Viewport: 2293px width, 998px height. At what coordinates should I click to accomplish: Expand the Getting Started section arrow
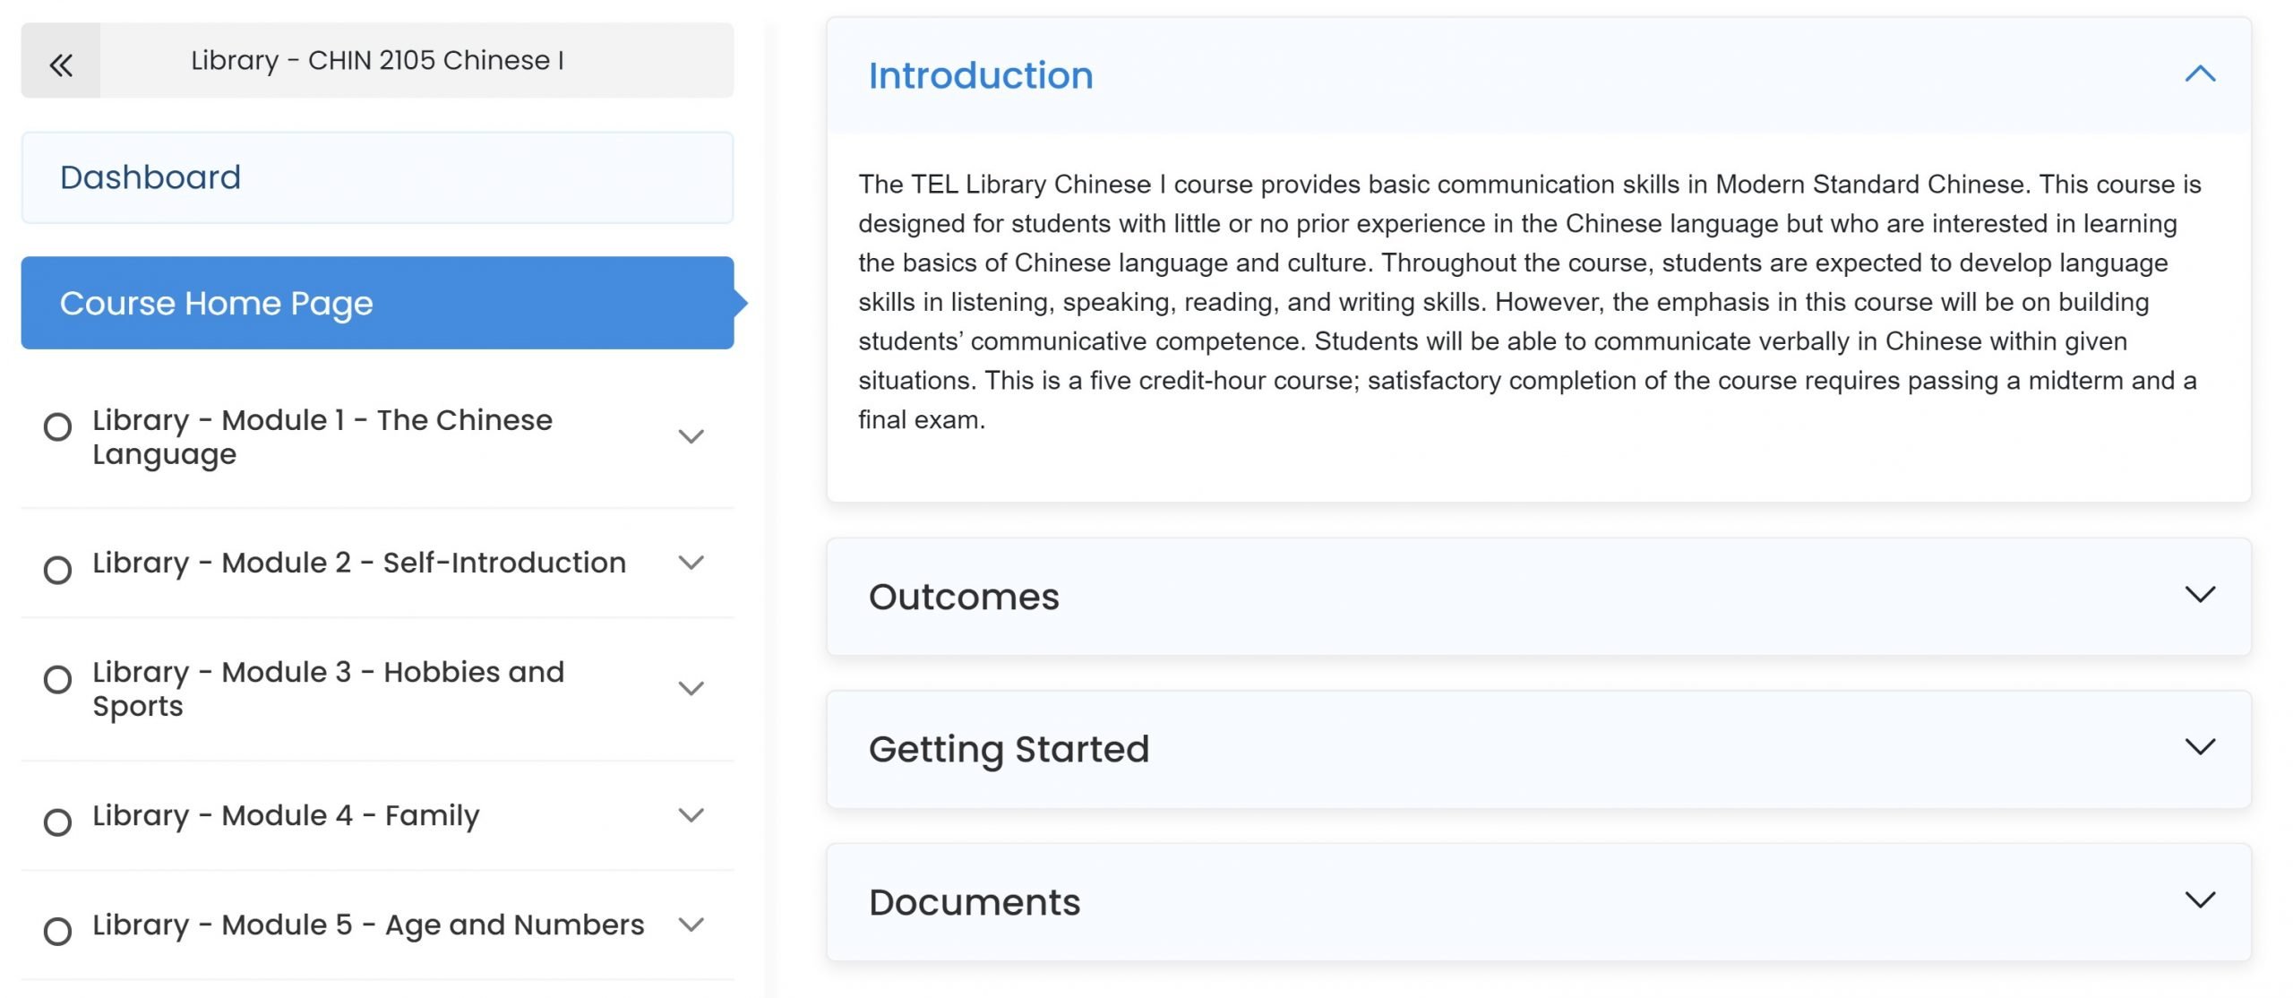[x=2199, y=747]
